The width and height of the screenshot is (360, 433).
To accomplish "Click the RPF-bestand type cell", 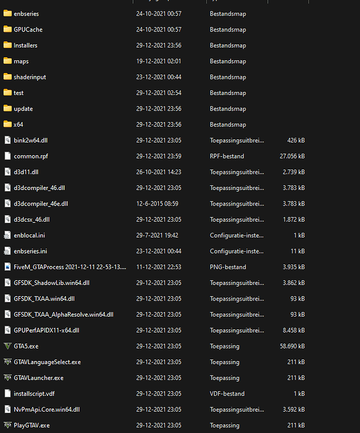I will click(227, 156).
